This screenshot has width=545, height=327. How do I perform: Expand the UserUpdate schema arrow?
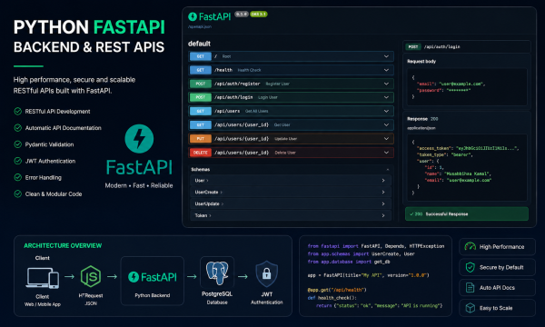click(383, 203)
